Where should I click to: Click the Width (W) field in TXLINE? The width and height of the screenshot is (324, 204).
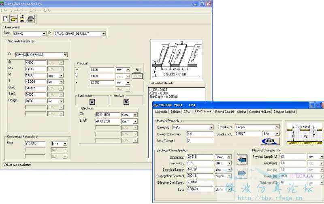[293, 163]
